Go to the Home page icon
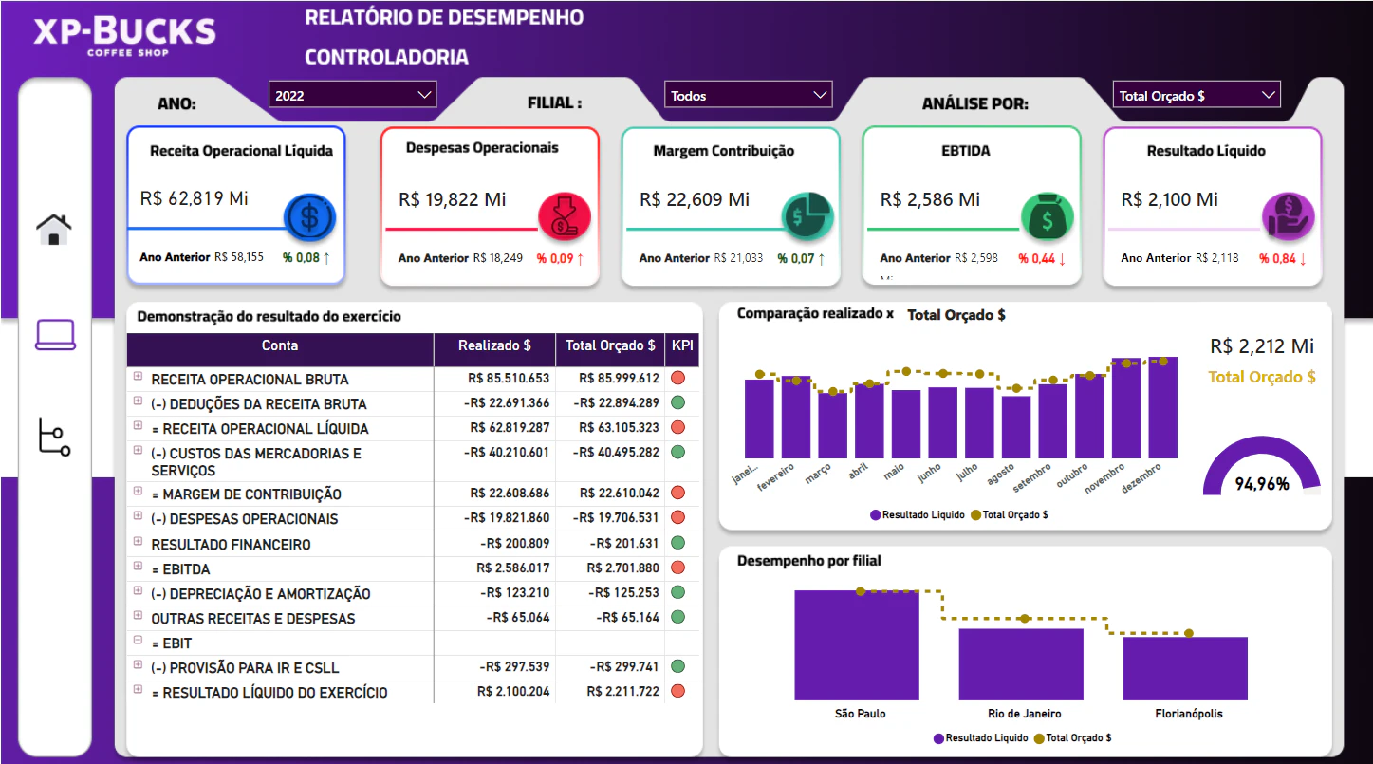 coord(54,228)
